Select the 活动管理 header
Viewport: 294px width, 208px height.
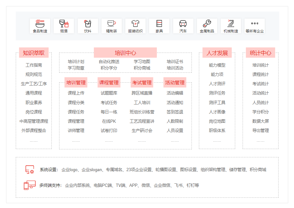click(175, 82)
